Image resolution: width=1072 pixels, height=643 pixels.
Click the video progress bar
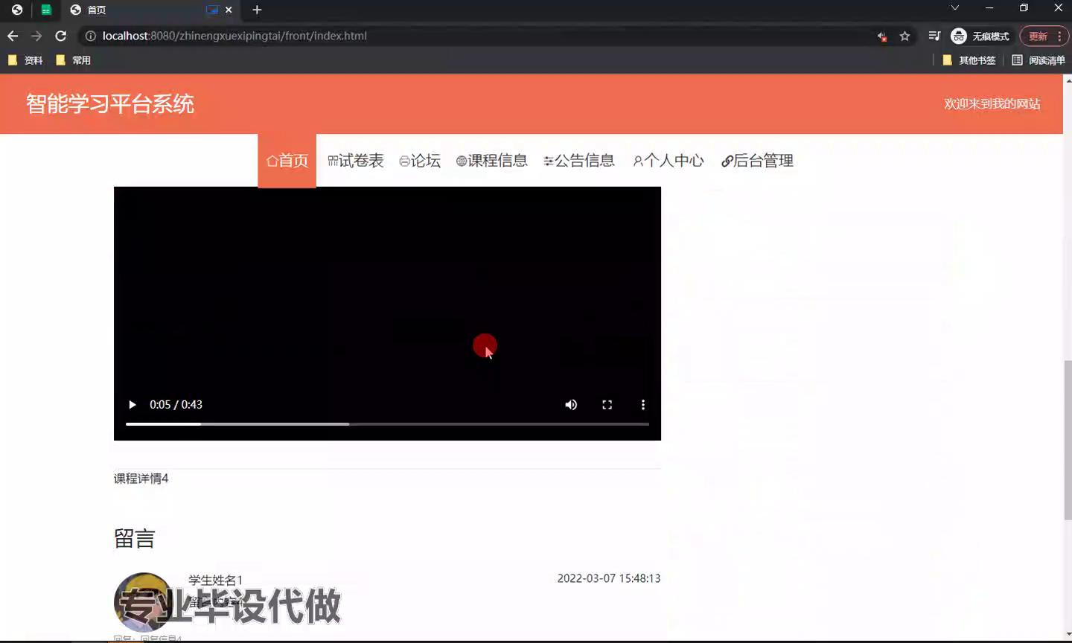coord(387,424)
